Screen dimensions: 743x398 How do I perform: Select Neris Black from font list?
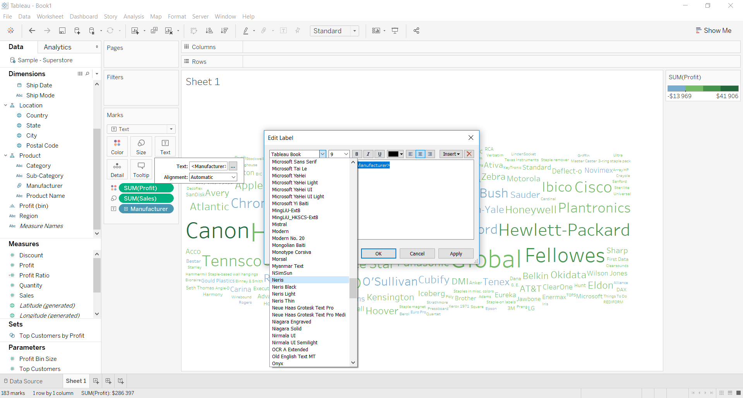tap(284, 287)
